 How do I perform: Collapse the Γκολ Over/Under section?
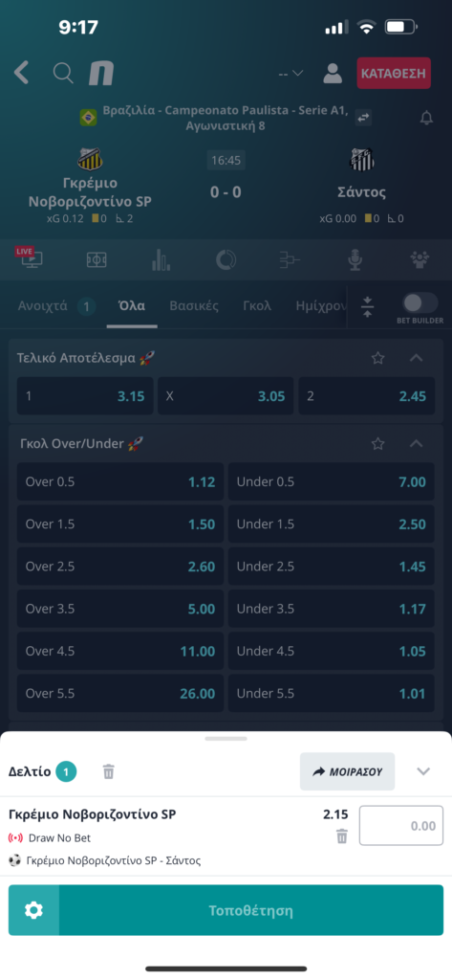[416, 444]
